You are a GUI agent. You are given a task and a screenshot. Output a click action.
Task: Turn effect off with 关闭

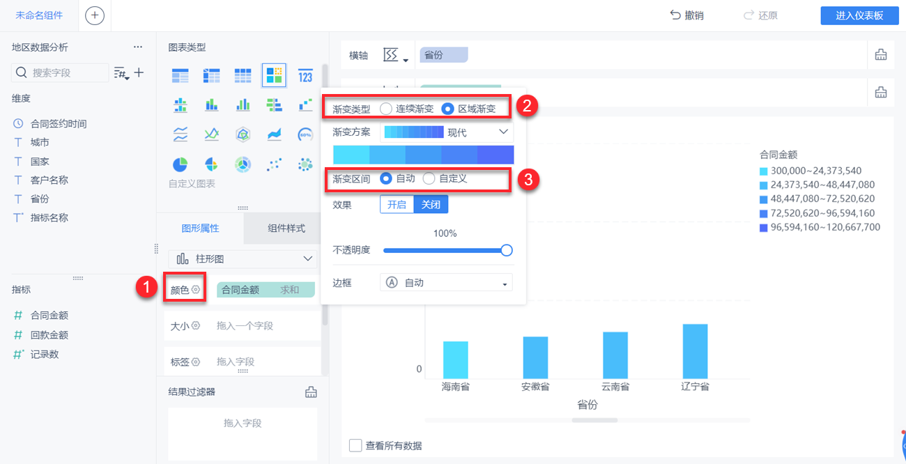[431, 205]
